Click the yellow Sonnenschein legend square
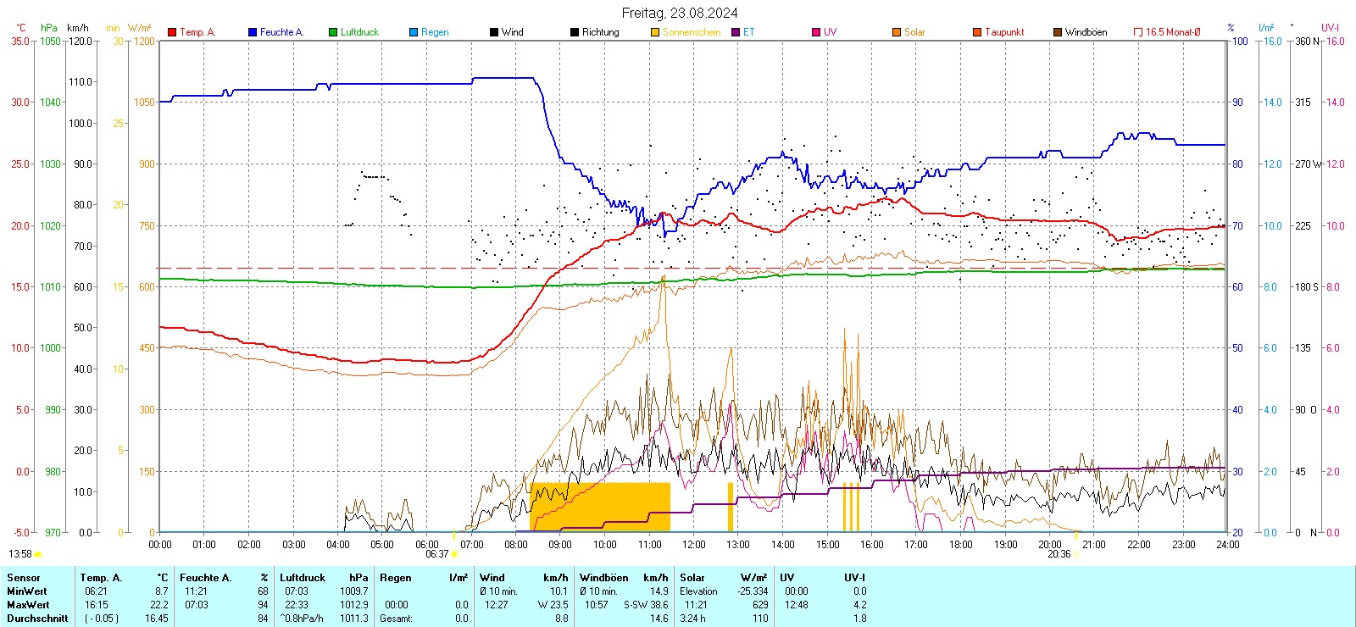The width and height of the screenshot is (1356, 627). [655, 32]
